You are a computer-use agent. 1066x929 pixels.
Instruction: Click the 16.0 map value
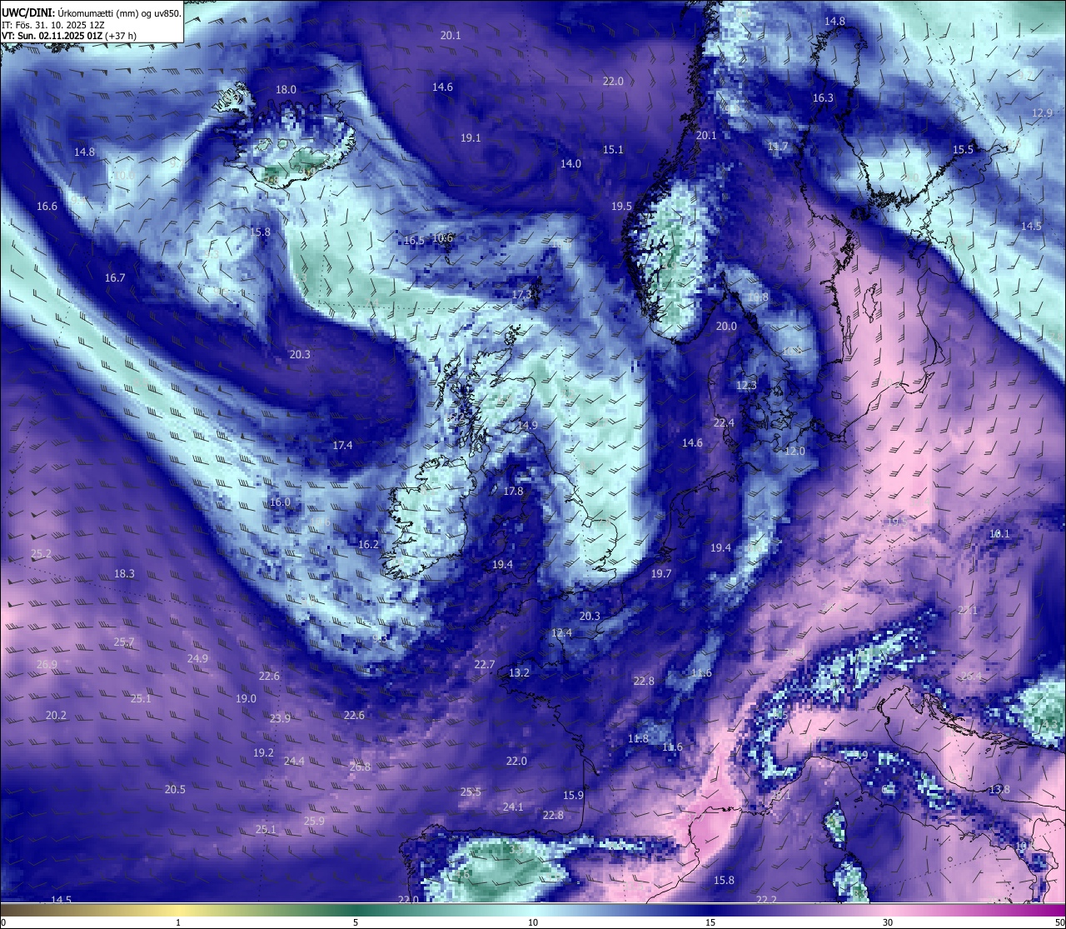[x=280, y=502]
